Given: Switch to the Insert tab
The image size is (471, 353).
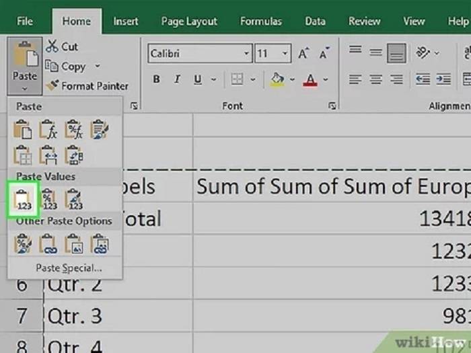Looking at the screenshot, I should pyautogui.click(x=126, y=22).
